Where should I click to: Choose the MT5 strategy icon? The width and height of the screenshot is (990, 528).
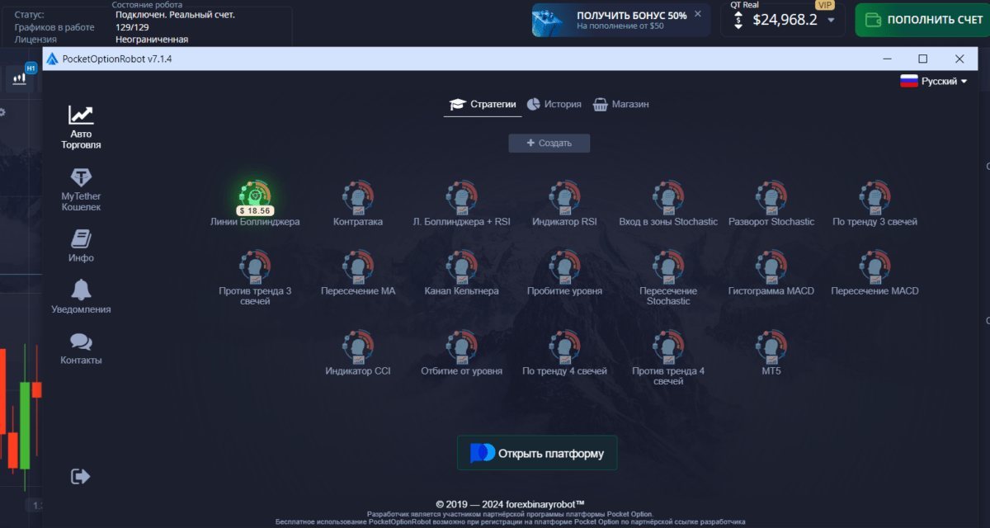(771, 347)
